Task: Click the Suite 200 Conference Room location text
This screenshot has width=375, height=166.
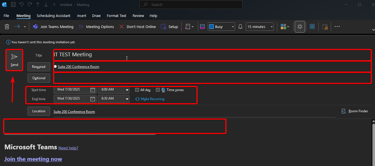Action: 74,112
